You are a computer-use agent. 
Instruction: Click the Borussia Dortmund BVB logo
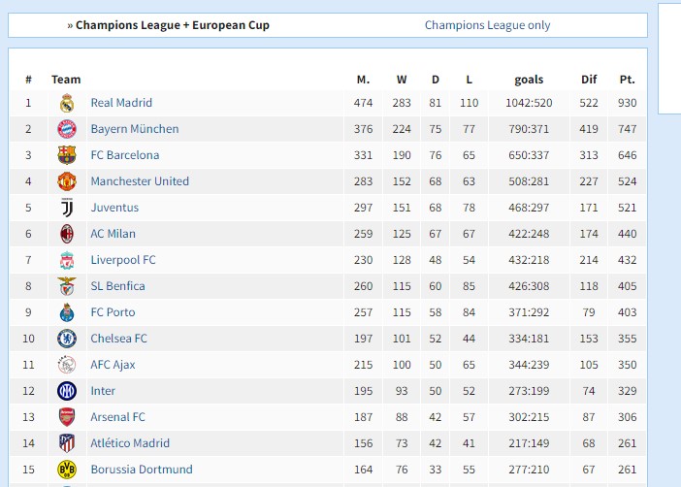pyautogui.click(x=67, y=470)
